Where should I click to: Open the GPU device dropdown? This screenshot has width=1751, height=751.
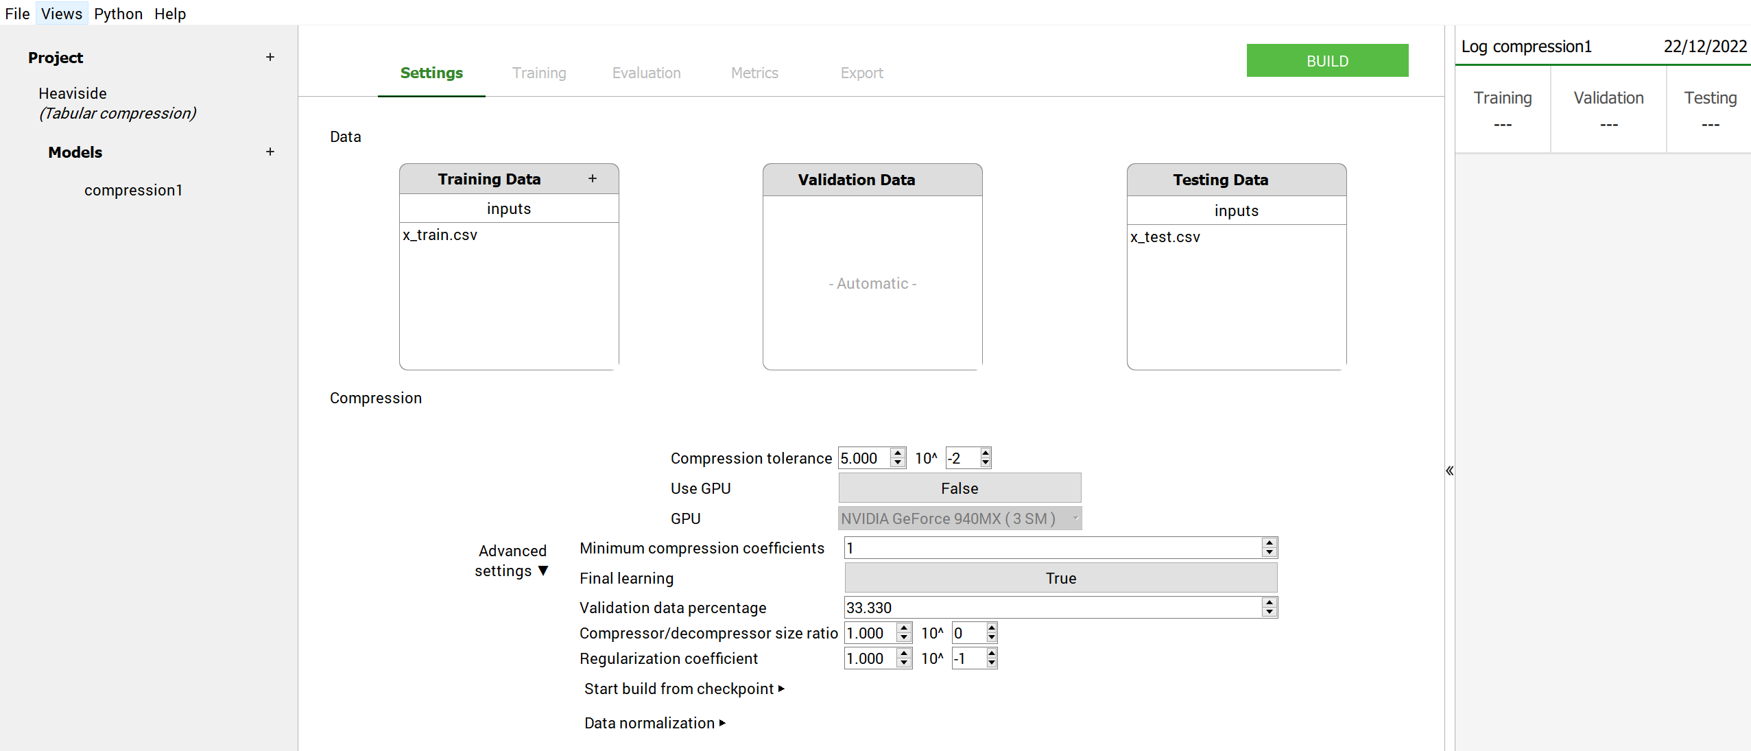pos(960,518)
